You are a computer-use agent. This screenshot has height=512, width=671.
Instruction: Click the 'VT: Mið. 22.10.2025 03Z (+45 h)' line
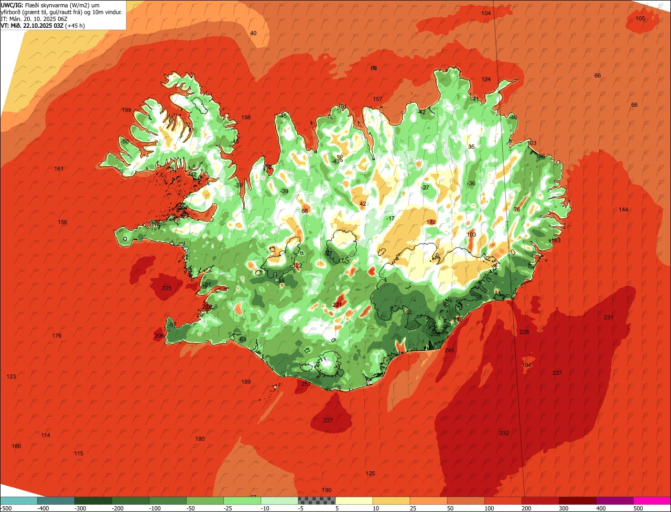coord(43,25)
